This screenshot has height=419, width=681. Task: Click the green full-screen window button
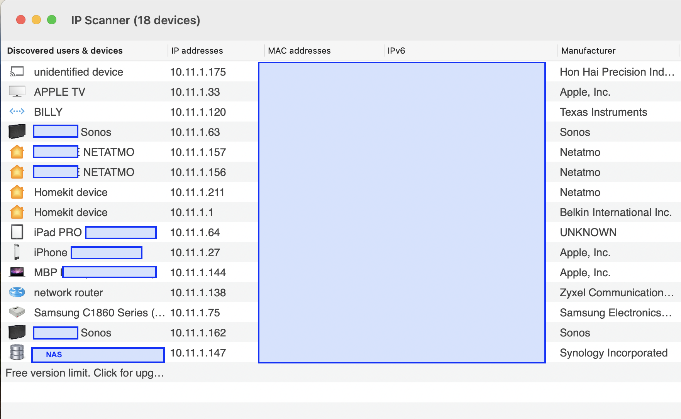(52, 20)
